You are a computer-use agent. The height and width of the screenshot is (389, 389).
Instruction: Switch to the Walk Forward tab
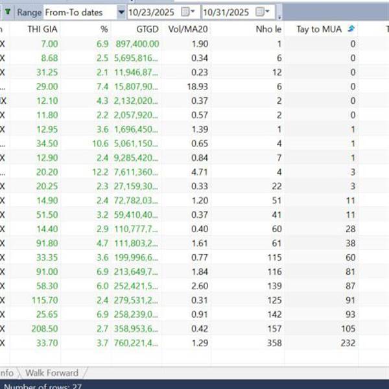tap(52, 373)
